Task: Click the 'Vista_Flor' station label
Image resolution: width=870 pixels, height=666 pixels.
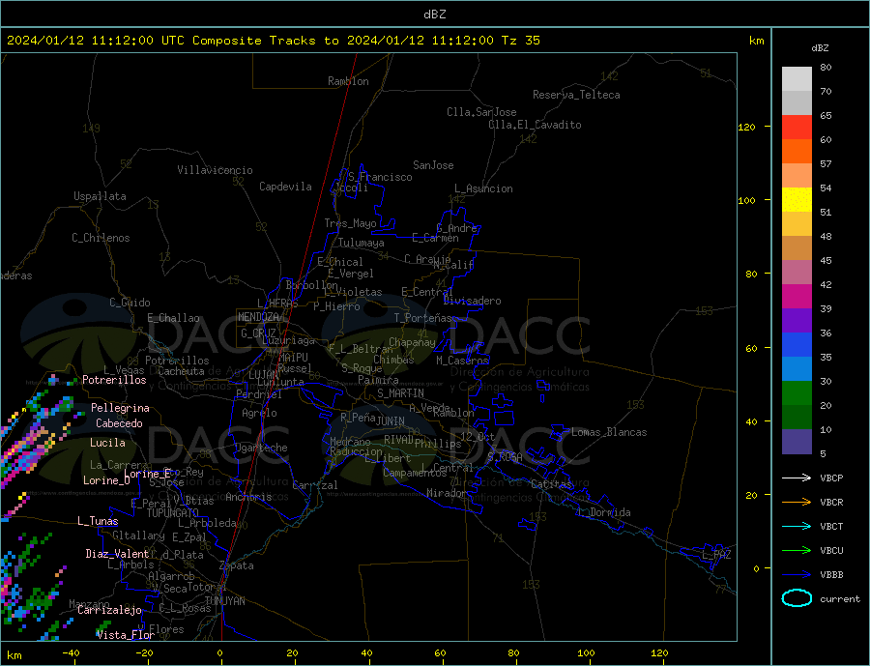Action: click(126, 635)
